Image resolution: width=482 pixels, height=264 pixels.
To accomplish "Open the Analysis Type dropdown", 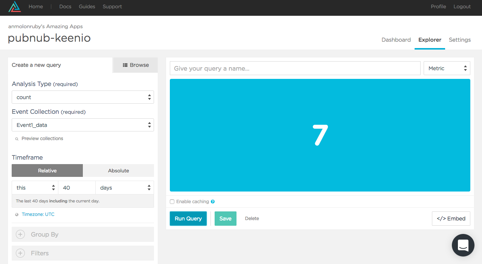I will tap(82, 97).
